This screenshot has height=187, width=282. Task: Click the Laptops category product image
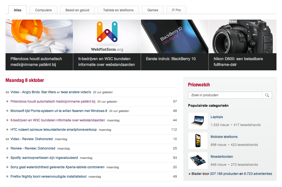pyautogui.click(x=198, y=121)
